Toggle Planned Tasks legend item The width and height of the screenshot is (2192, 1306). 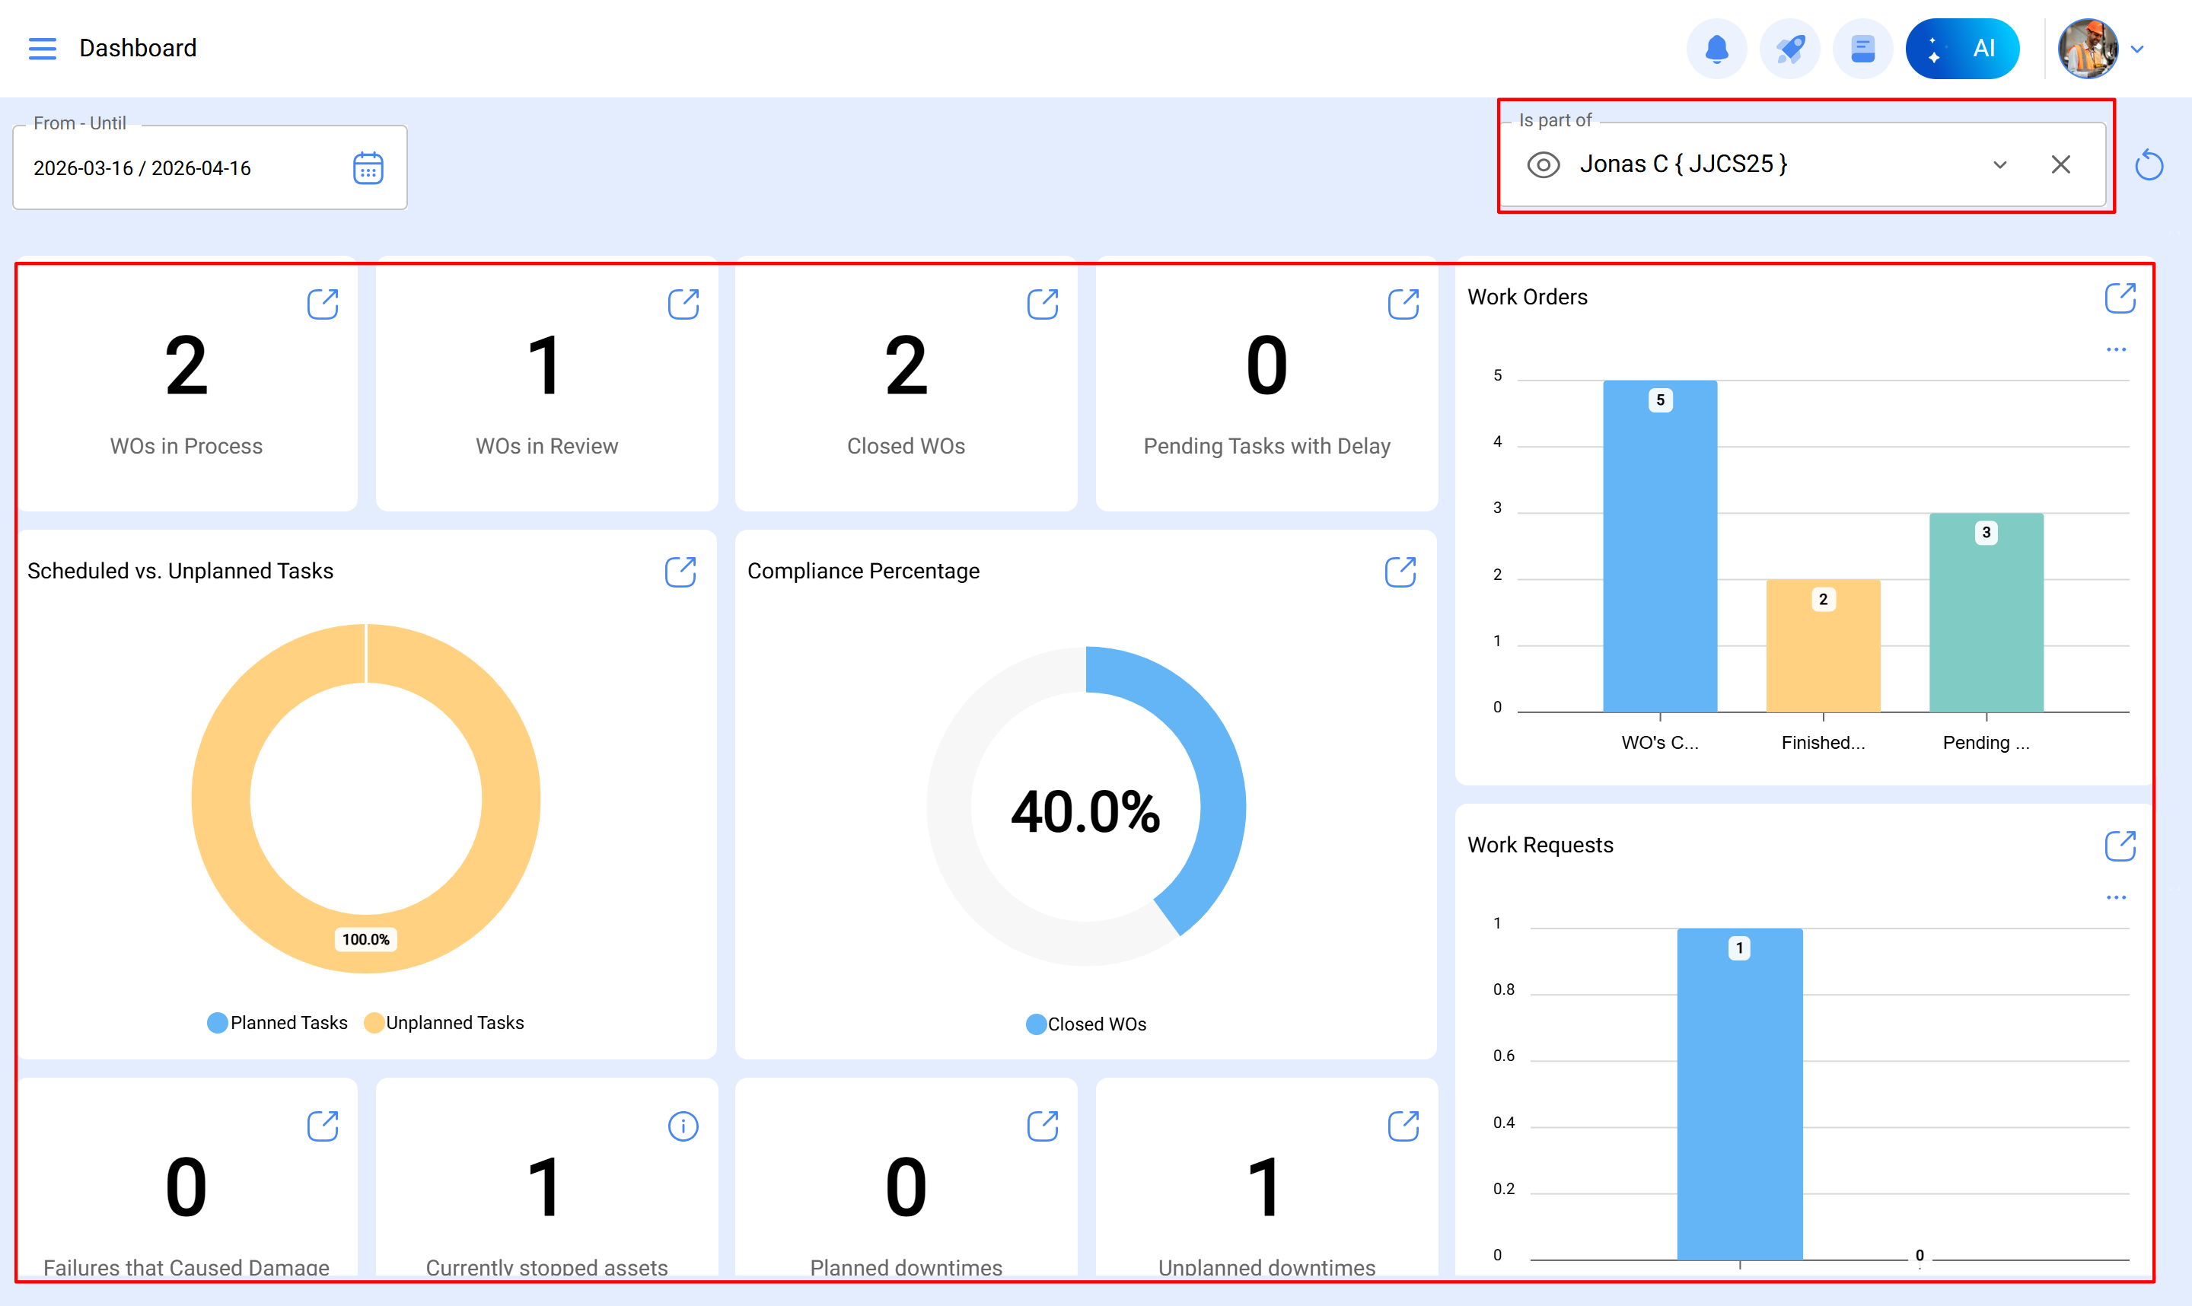coord(277,1023)
